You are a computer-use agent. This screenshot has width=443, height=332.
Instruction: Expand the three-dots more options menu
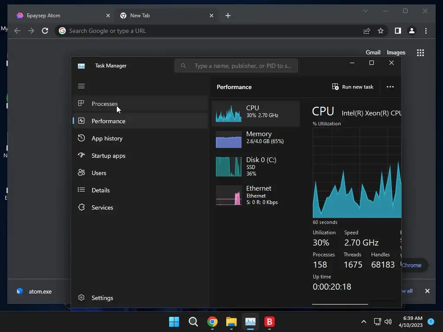click(x=390, y=87)
